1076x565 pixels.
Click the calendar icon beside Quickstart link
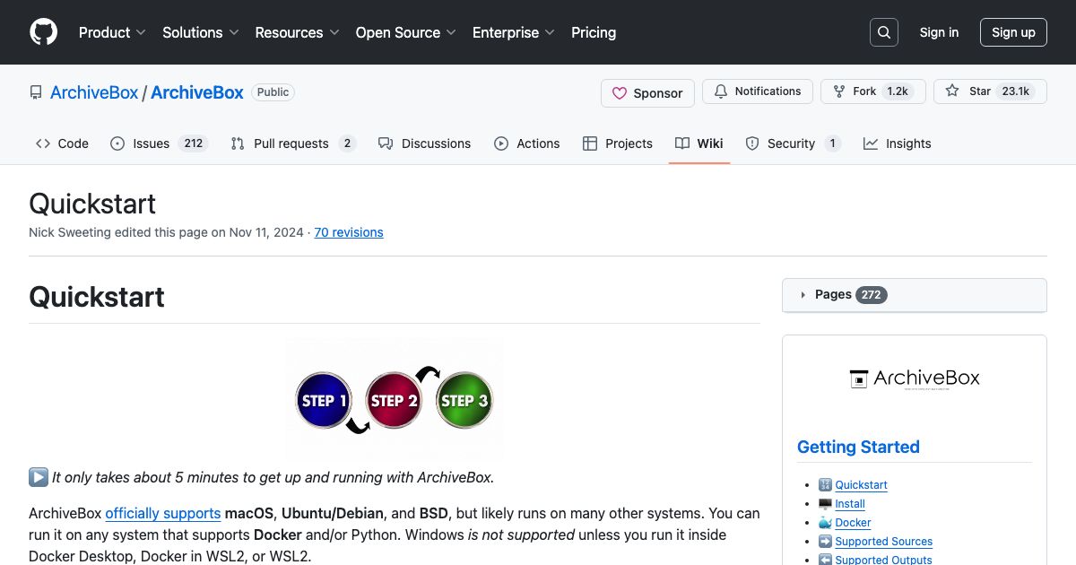click(x=826, y=484)
